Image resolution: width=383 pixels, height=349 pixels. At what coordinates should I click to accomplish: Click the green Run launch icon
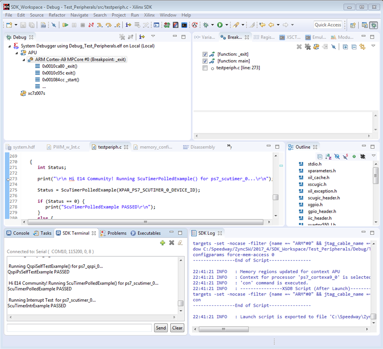click(220, 25)
